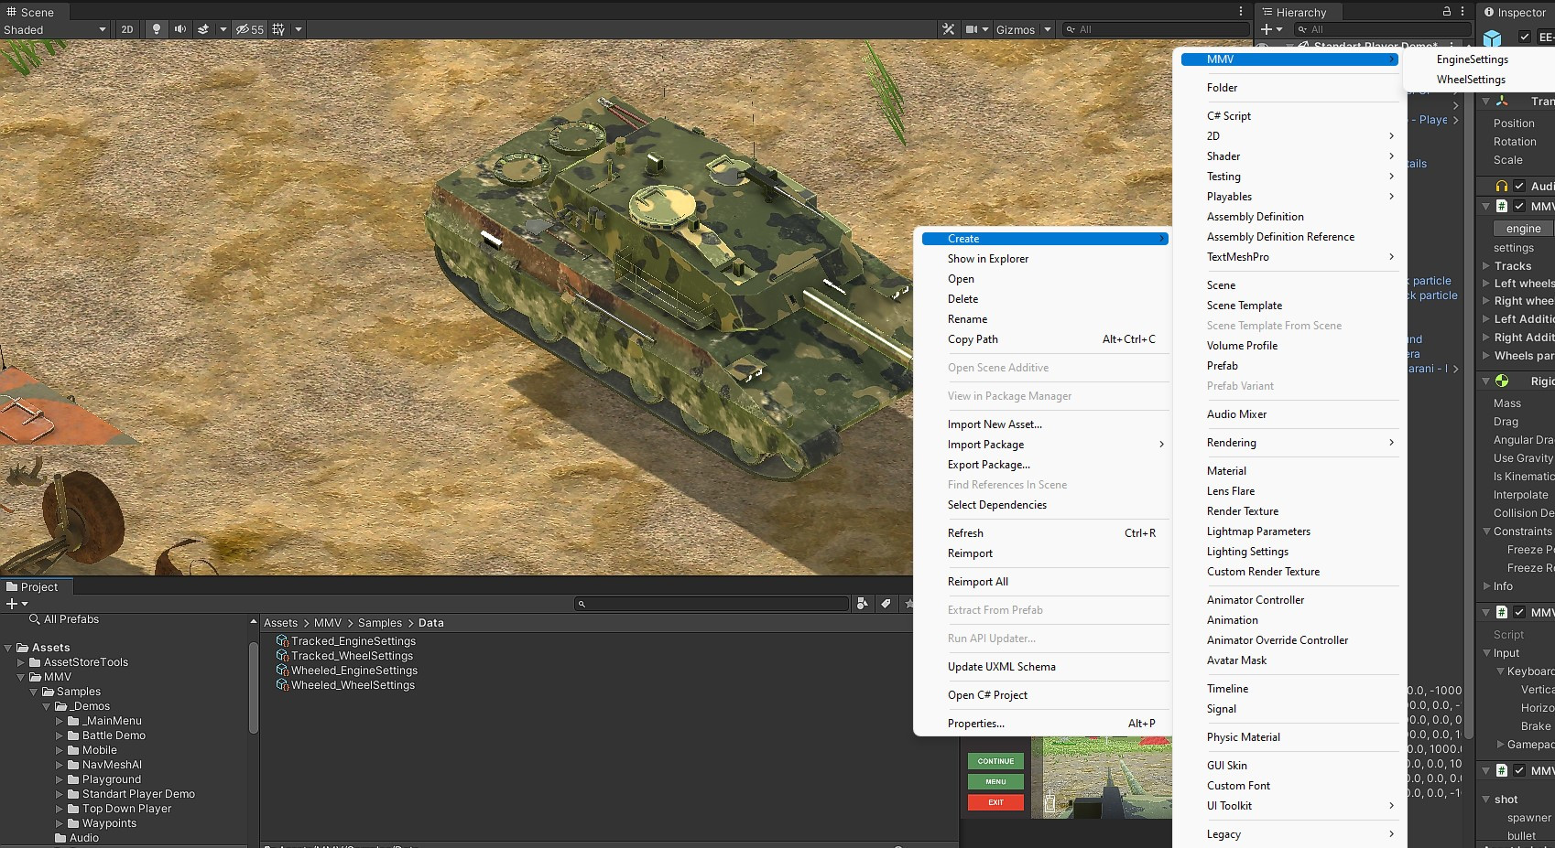Open the Gizmos dropdown arrow

[1048, 29]
